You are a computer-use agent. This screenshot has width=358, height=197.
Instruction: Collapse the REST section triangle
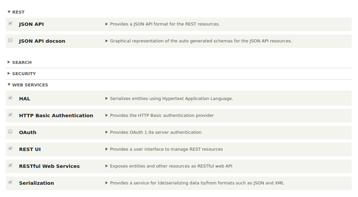point(9,12)
